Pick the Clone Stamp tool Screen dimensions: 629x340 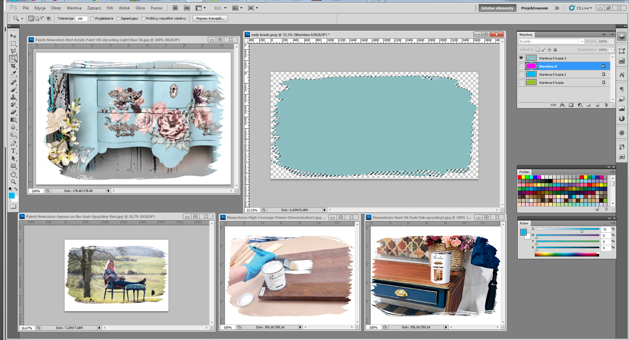click(13, 97)
